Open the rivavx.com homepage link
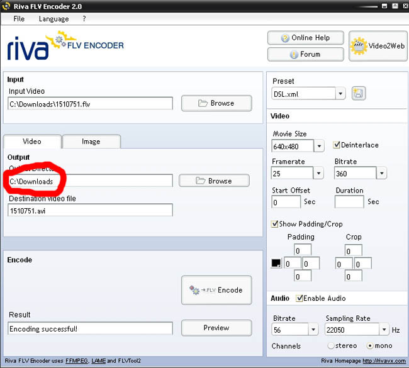This screenshot has width=409, height=368. [x=384, y=361]
